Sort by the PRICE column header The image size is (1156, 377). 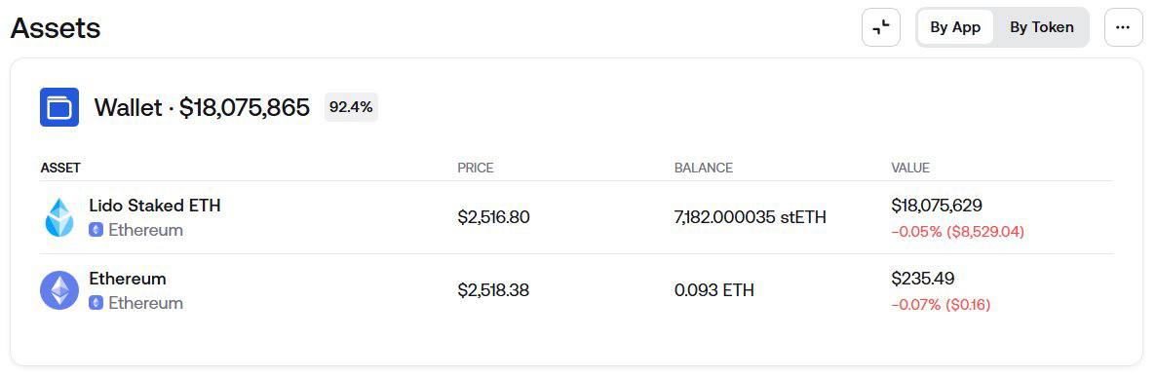(476, 168)
